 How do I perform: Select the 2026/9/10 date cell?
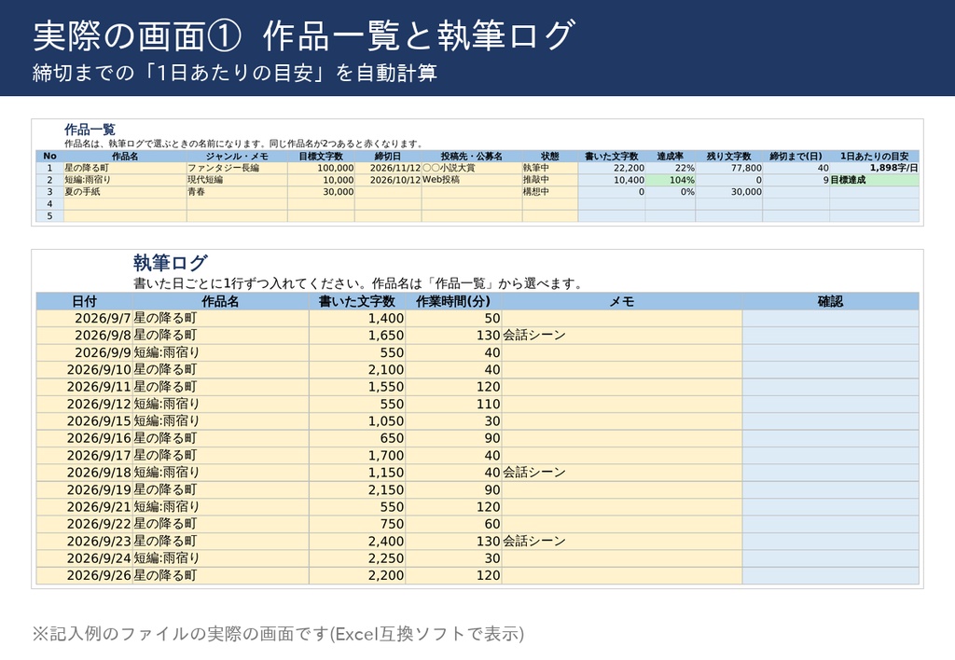pyautogui.click(x=84, y=369)
